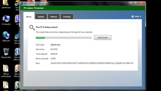Image resolution: width=161 pixels, height=91 pixels.
Task: Open the Recycle Bin icon
Action: (6, 53)
